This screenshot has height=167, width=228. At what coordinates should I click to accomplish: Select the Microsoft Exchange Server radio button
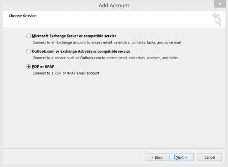pyautogui.click(x=28, y=36)
